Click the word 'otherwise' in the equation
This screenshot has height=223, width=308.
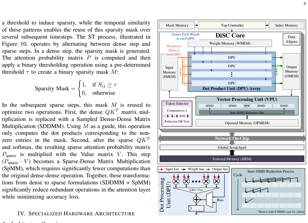click(x=104, y=93)
